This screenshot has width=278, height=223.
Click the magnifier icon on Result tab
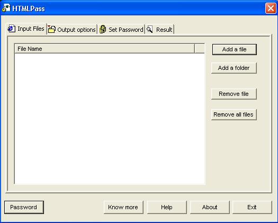[149, 30]
